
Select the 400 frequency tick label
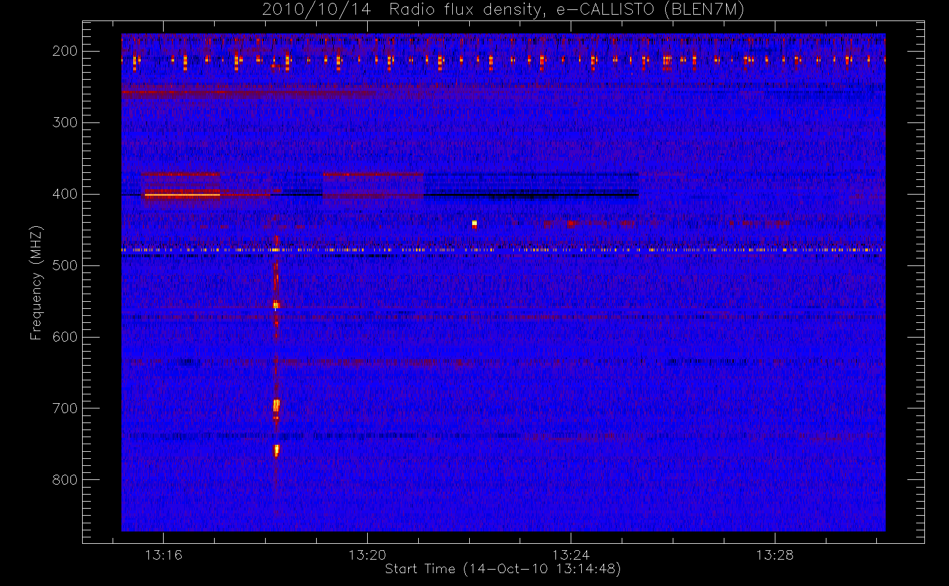point(65,194)
